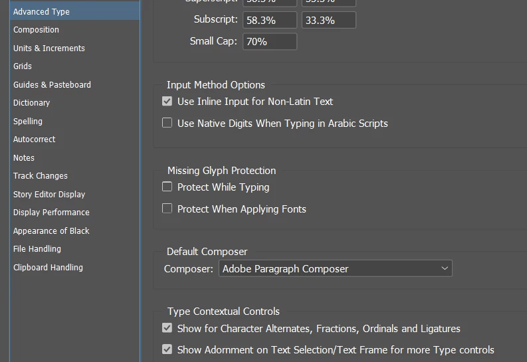Go to Grids preferences section
The image size is (527, 362).
tap(23, 66)
